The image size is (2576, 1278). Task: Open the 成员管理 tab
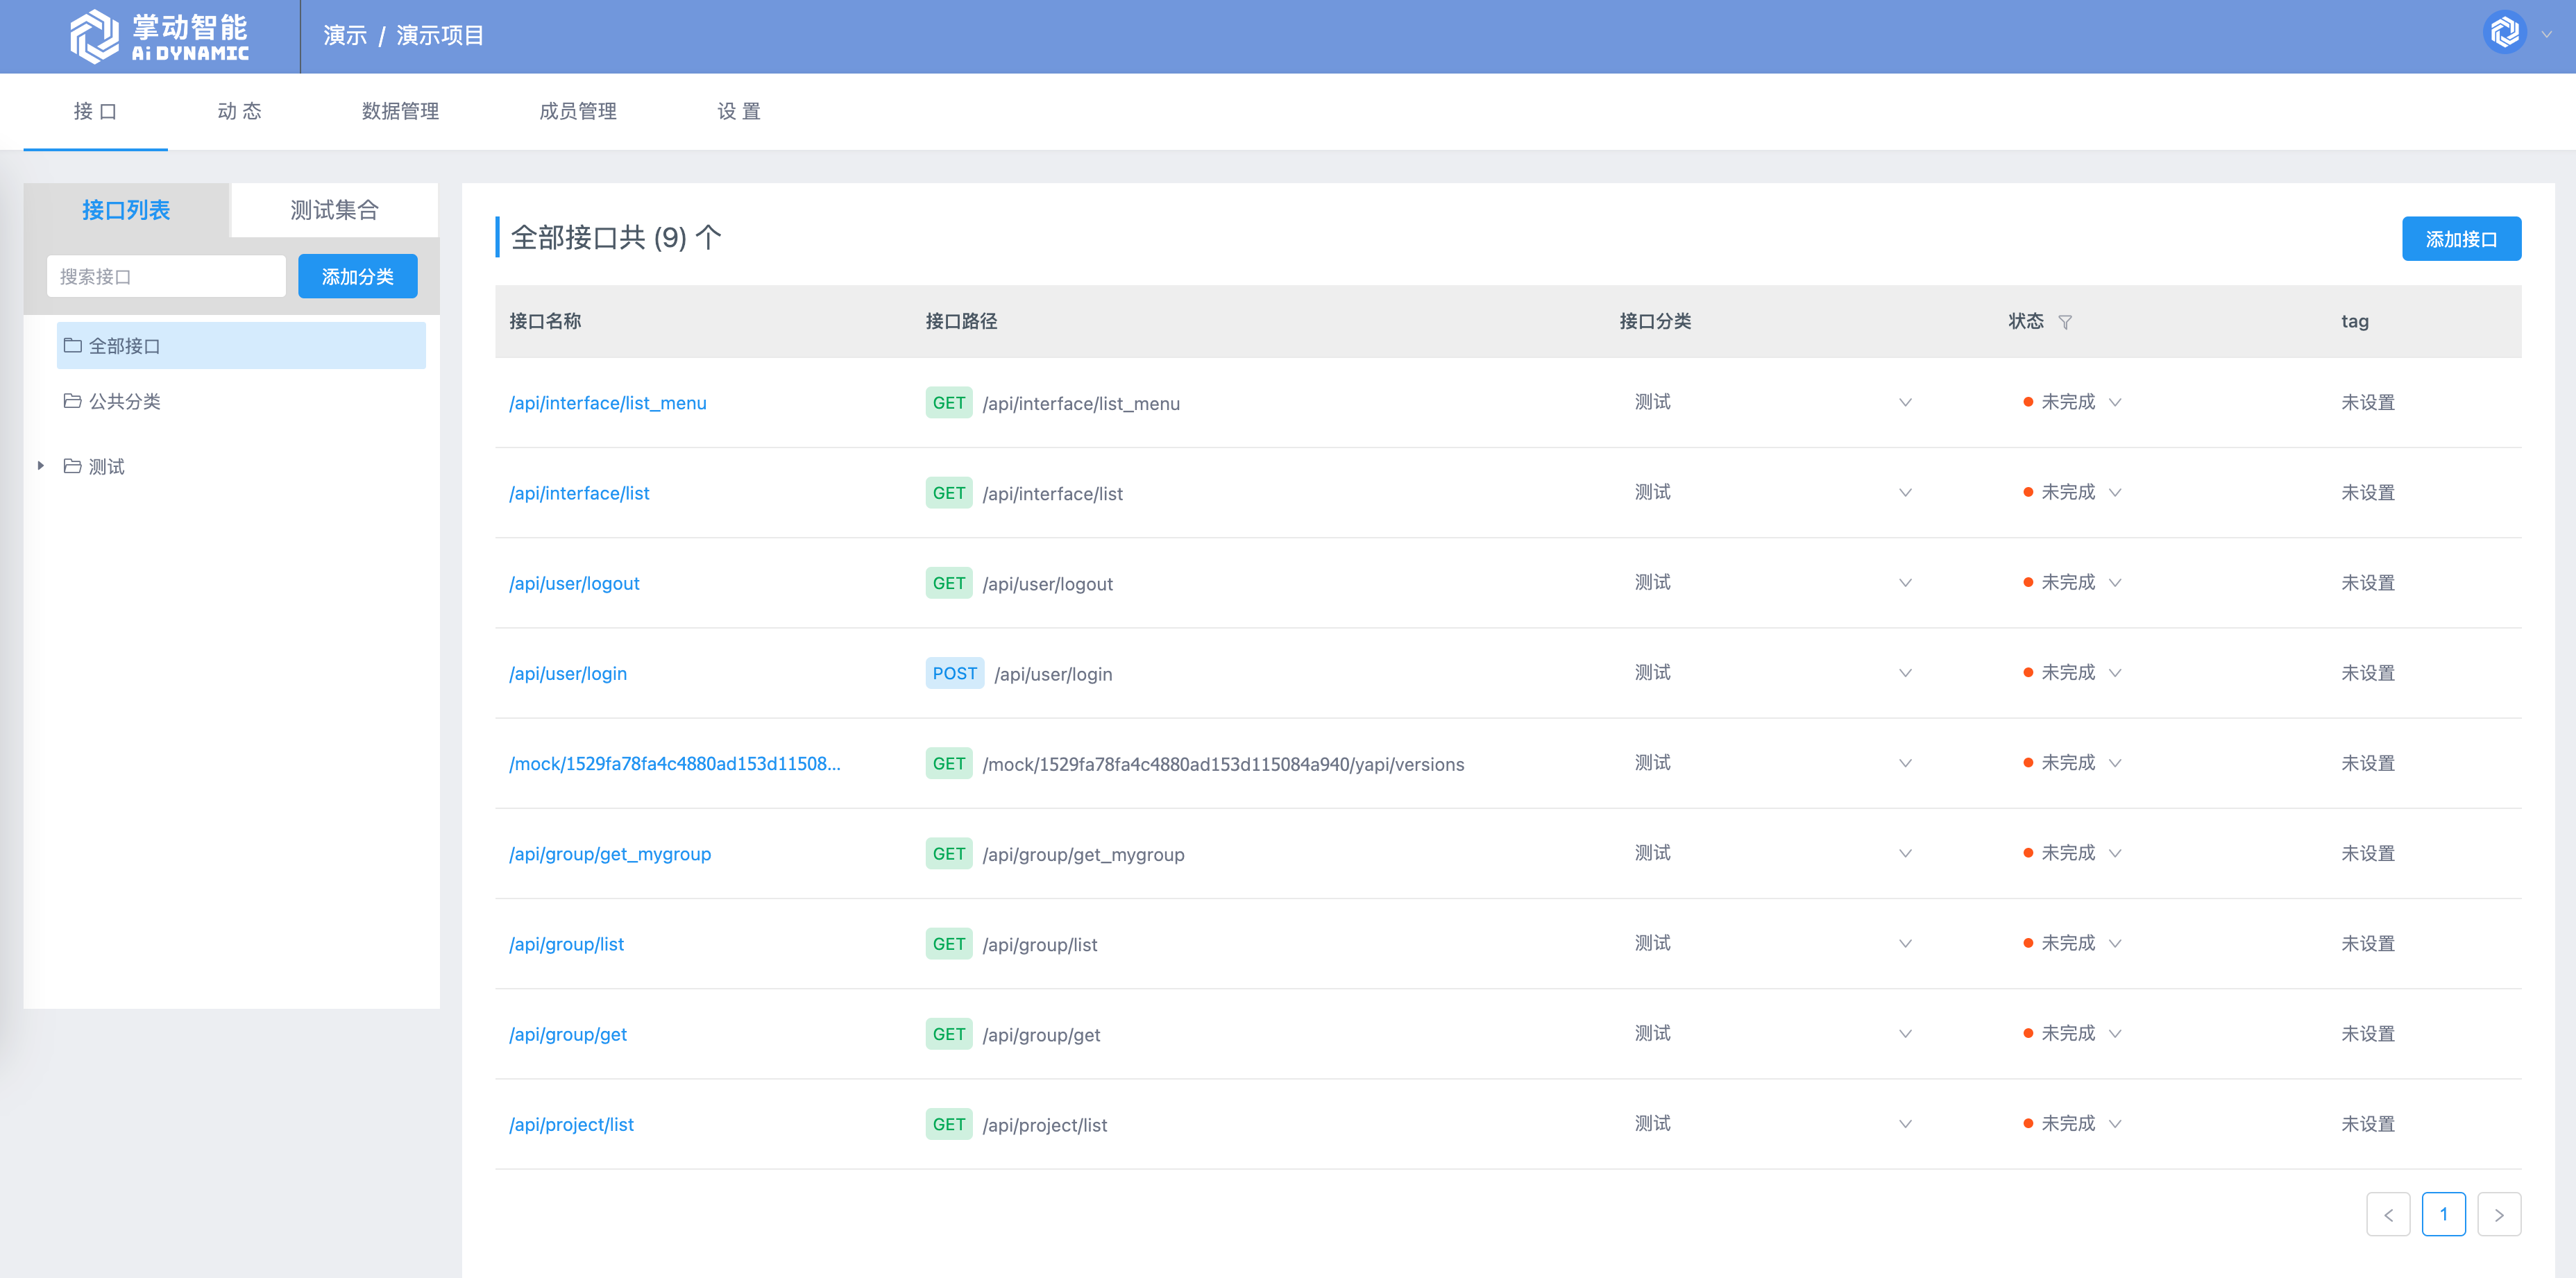[x=577, y=111]
